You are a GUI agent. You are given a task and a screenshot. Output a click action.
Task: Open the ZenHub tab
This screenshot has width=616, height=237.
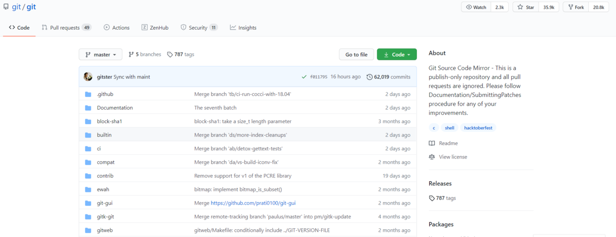[x=155, y=28]
